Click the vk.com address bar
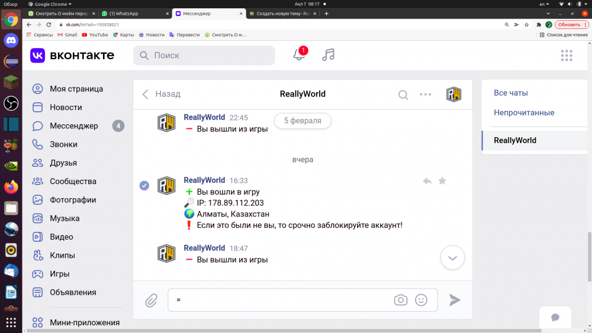Screen dimensions: 592x333 [x=279, y=24]
